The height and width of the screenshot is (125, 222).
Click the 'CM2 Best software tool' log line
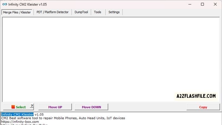click(63, 118)
